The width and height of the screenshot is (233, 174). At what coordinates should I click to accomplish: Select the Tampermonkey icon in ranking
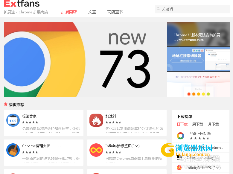click(179, 158)
